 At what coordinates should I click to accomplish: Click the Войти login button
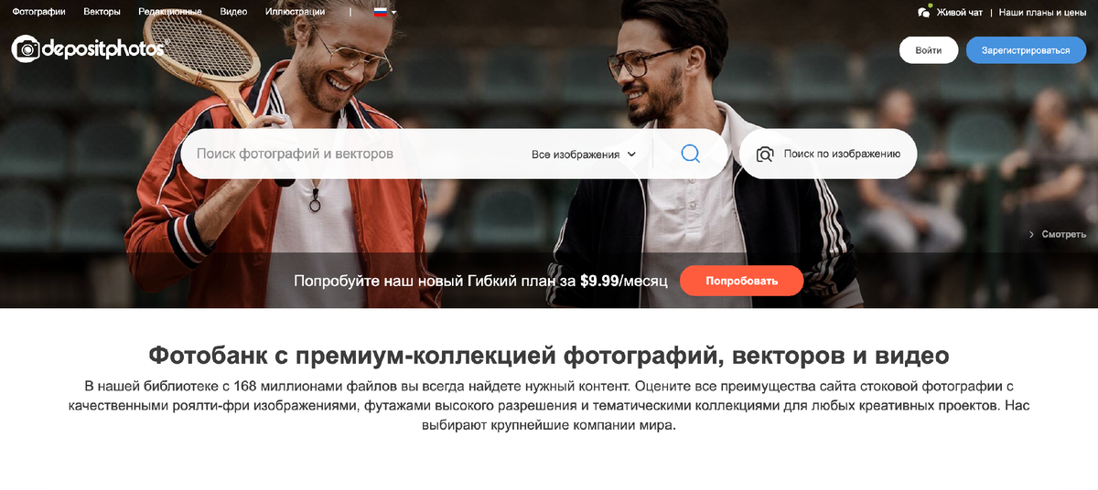pos(929,50)
